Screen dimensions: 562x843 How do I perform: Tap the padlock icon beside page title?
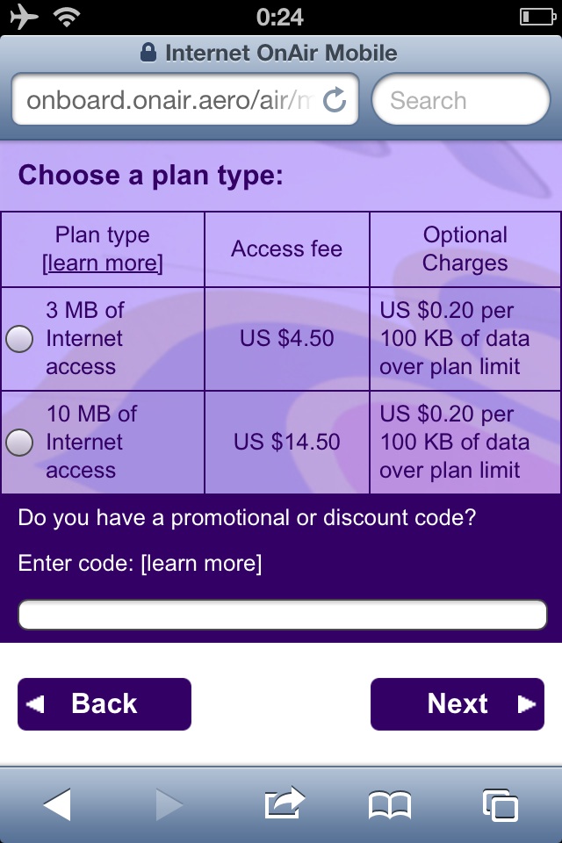[148, 53]
